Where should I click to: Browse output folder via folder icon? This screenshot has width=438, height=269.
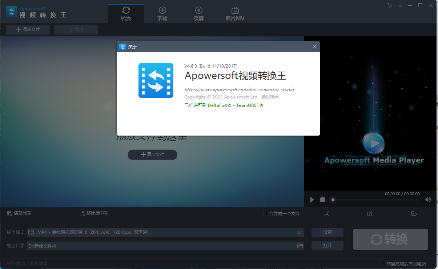coord(300,246)
